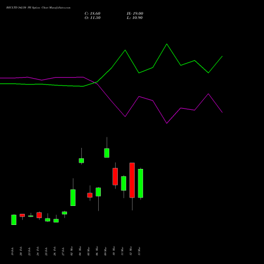Click the green candlestick for 04 Mar
Image resolution: width=264 pixels, height=264 pixels.
(x=81, y=161)
